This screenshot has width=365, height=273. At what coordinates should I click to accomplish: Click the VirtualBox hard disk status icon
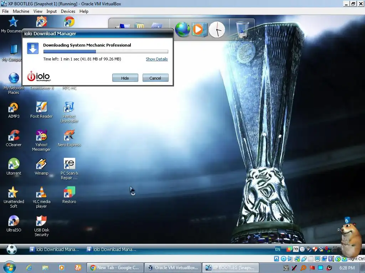coord(276,259)
